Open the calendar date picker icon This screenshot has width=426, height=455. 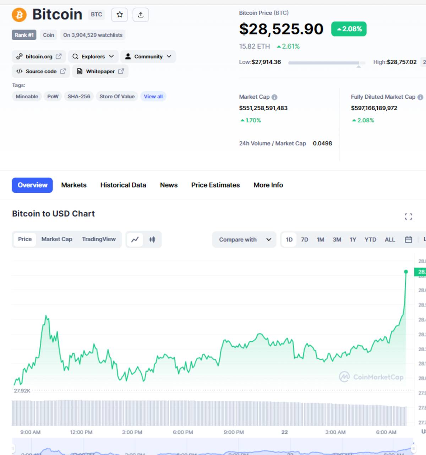(409, 240)
